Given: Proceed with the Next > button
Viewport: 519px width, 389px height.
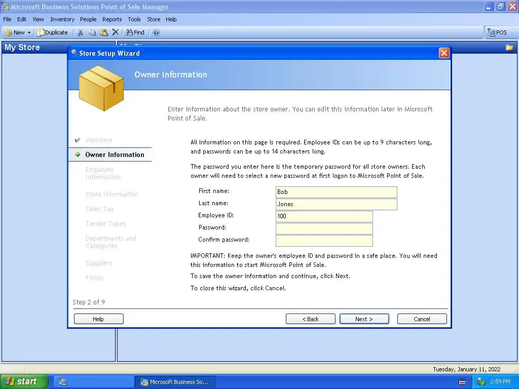Looking at the screenshot, I should tap(364, 319).
